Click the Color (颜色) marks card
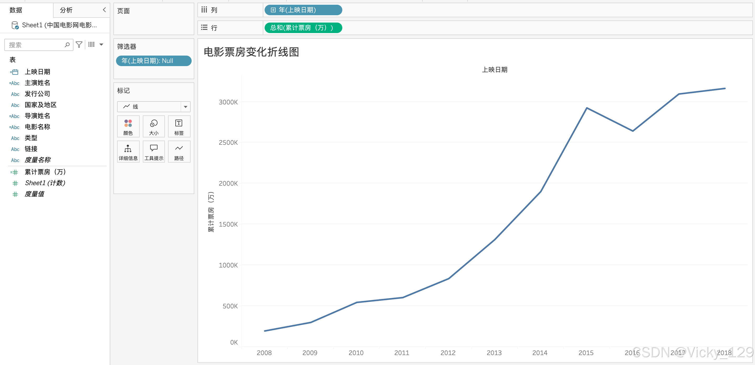 pyautogui.click(x=128, y=126)
